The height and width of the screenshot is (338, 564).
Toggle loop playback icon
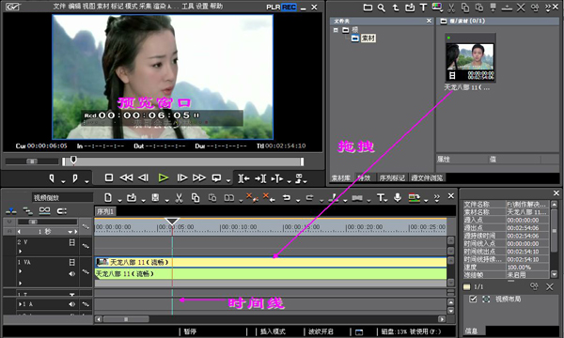point(216,177)
